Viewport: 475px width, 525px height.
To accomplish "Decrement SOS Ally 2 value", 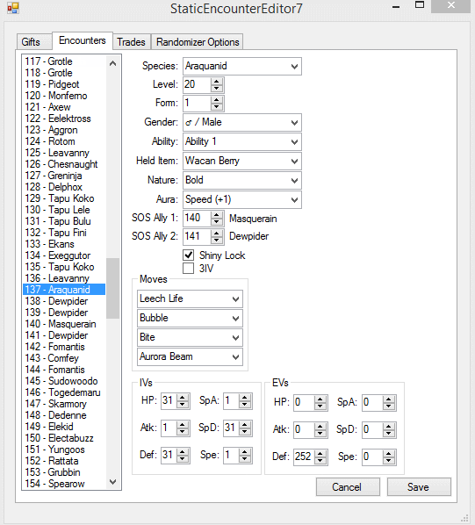I will 217,240.
